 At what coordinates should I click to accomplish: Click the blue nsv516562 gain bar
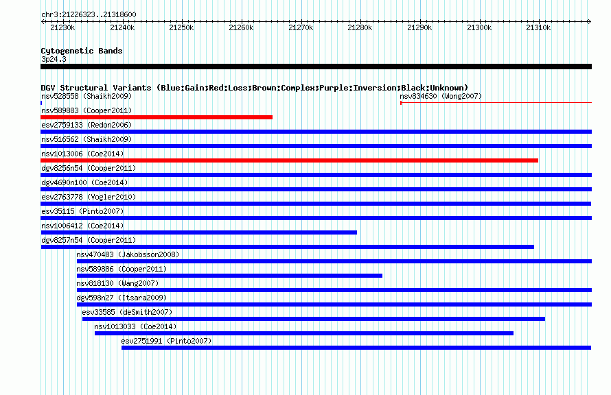(316, 146)
